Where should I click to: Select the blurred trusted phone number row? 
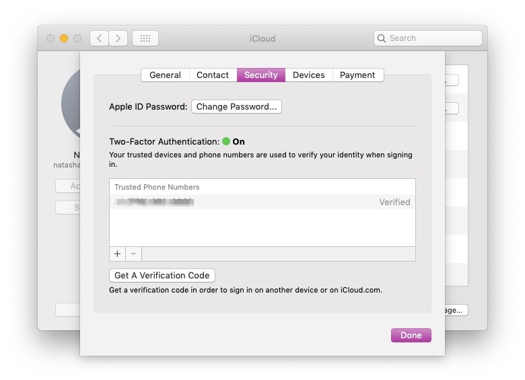tap(262, 202)
